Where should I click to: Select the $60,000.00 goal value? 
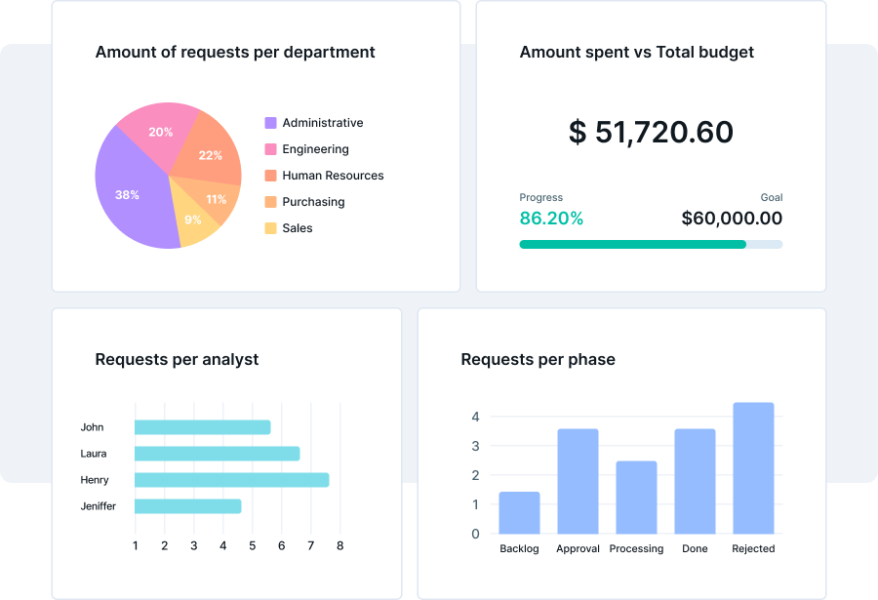732,219
